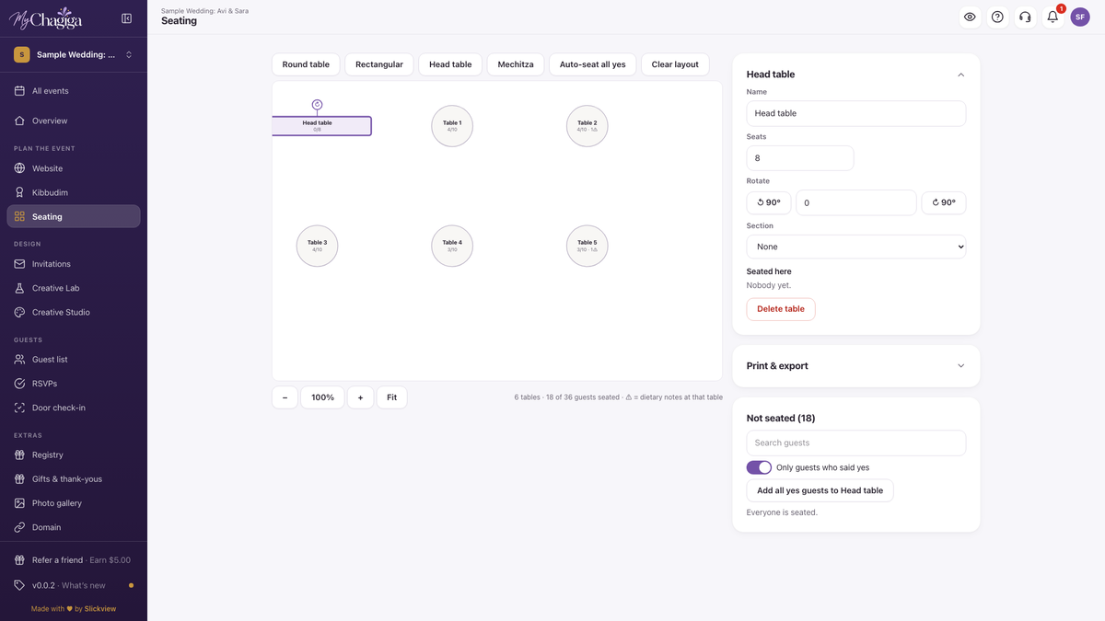Add a Round table

click(306, 64)
